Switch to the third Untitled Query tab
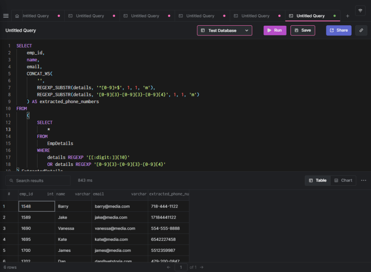The image size is (371, 272). tap(147, 16)
